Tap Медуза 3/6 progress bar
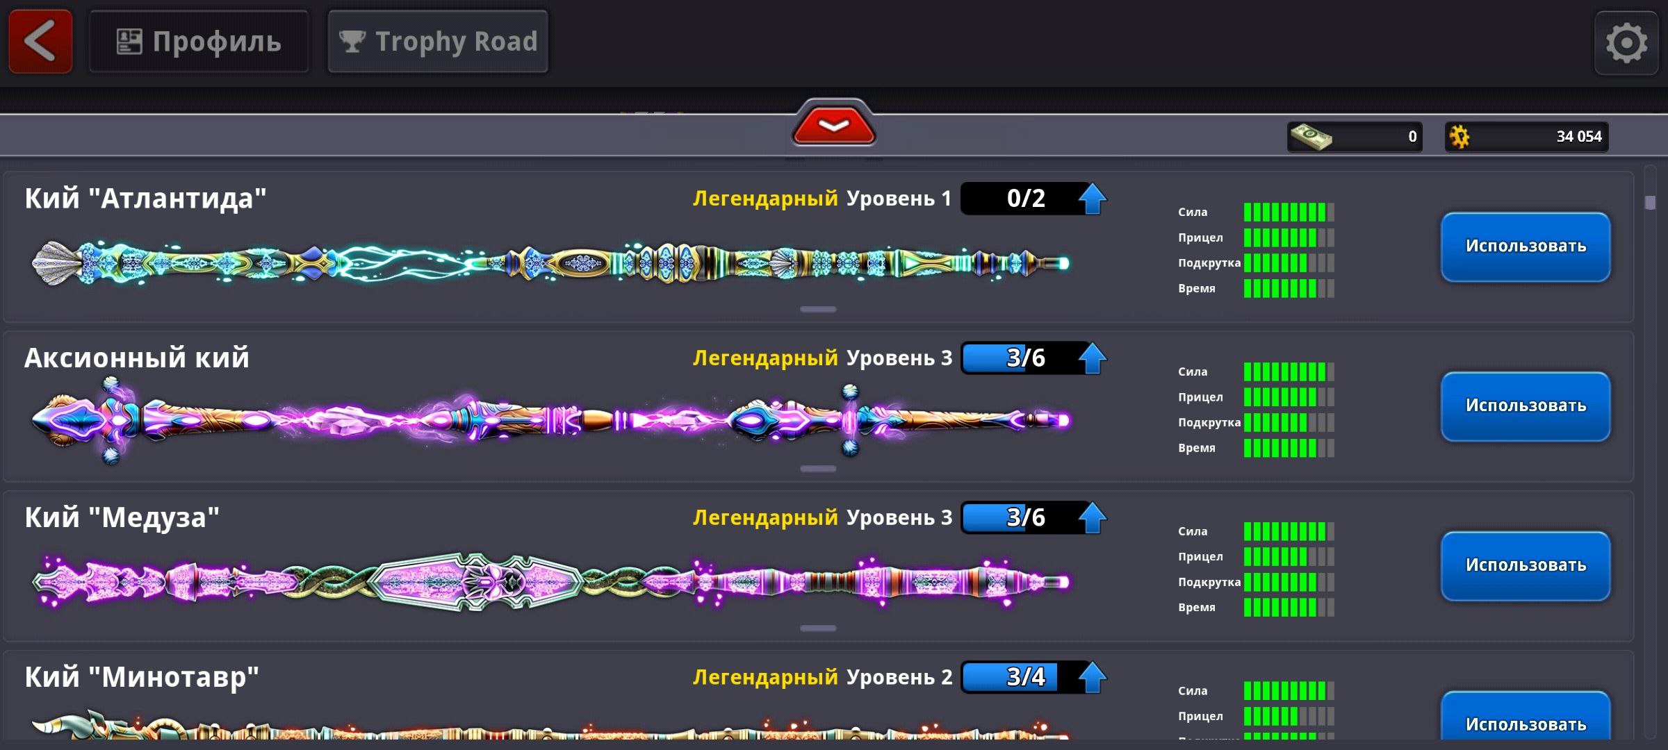The image size is (1668, 750). pos(1025,518)
